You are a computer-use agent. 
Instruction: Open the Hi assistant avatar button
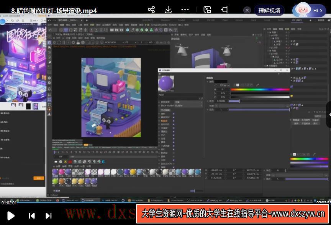click(309, 10)
